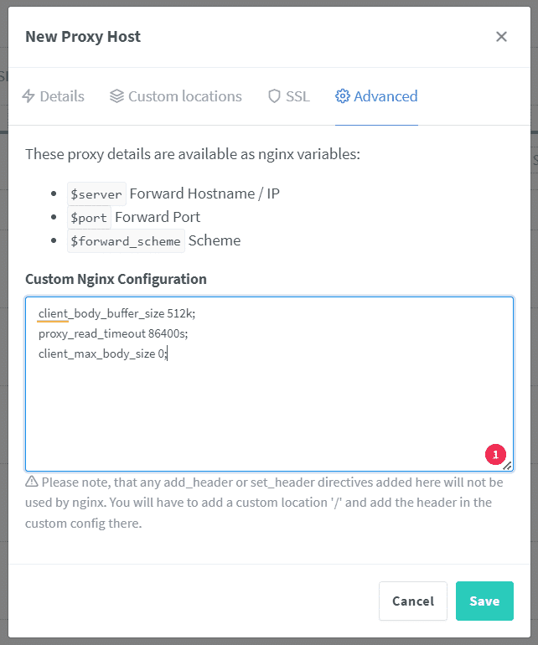Image resolution: width=538 pixels, height=645 pixels.
Task: Go to the SSL tab
Action: pyautogui.click(x=297, y=96)
